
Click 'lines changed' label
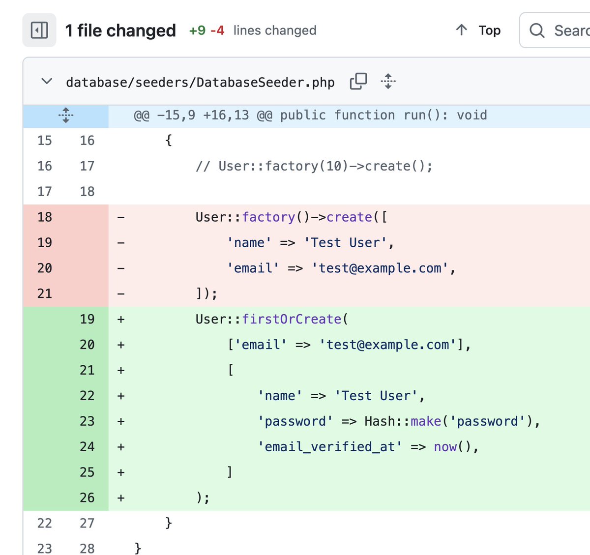coord(275,30)
